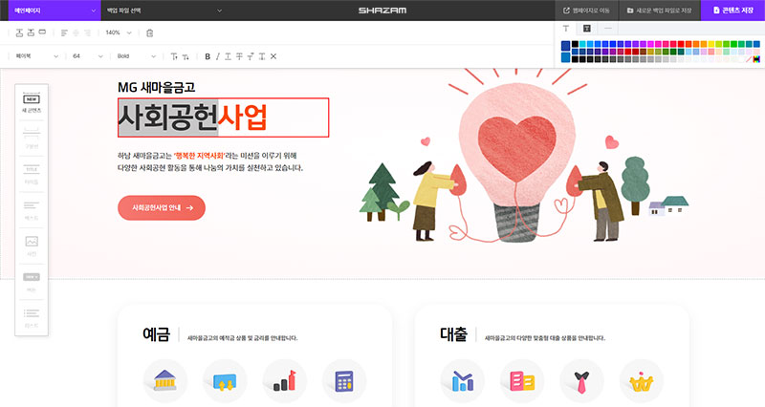Toggle strikethrough formatting

[239, 56]
